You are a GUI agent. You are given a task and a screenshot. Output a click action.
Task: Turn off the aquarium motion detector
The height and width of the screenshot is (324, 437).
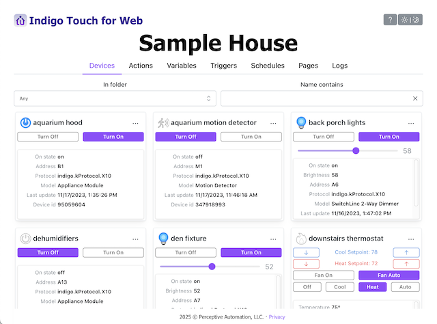coord(186,137)
